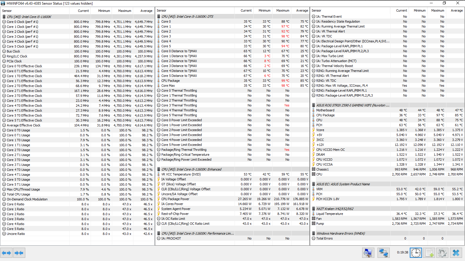
Task: Start logging with the sheet-plus icon
Action: [x=429, y=253]
